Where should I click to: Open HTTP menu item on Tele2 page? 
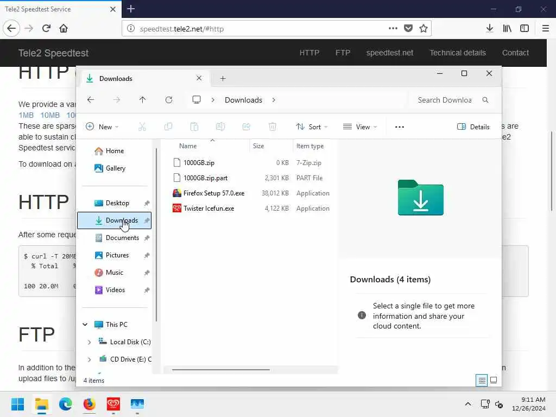[309, 53]
